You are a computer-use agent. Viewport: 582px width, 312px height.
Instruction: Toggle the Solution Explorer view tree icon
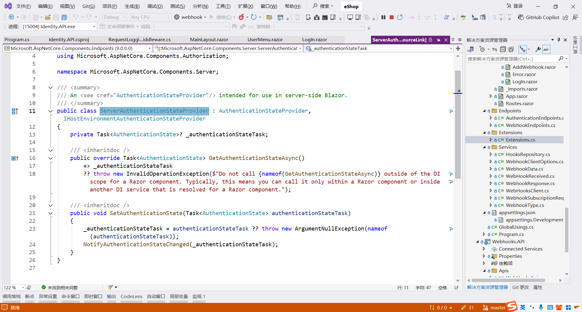[523, 49]
